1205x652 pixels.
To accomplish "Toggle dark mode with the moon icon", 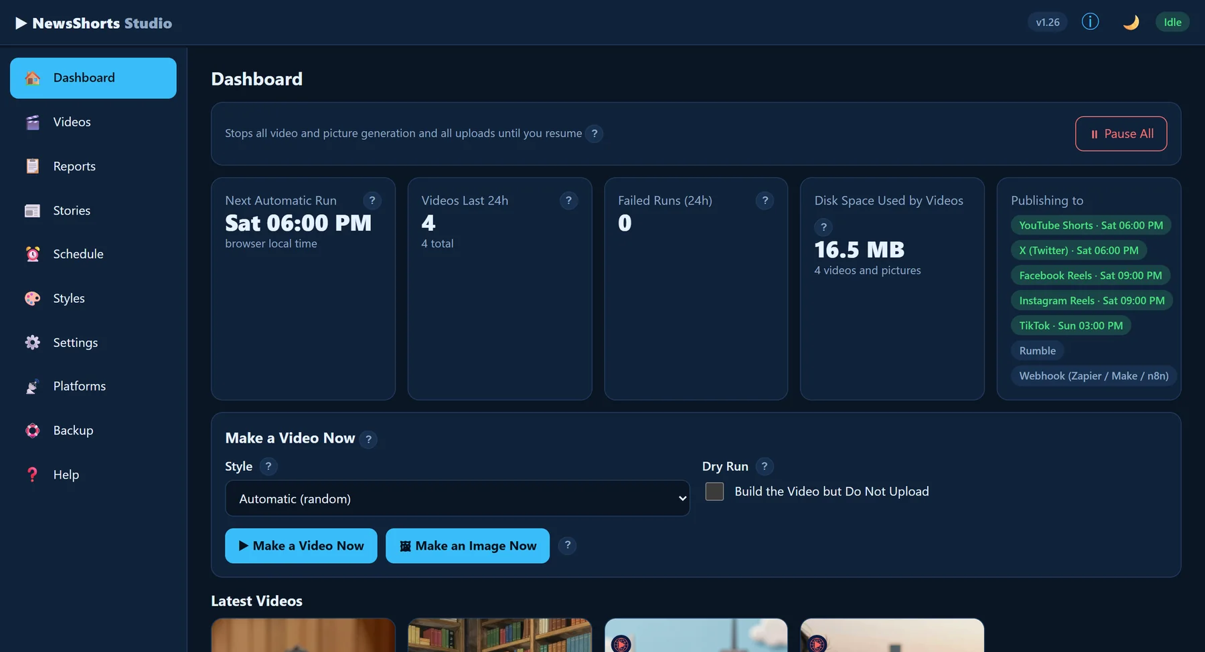I will (1131, 22).
